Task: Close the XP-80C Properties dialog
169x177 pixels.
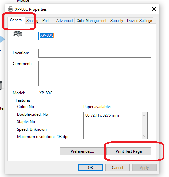Action: (154, 9)
